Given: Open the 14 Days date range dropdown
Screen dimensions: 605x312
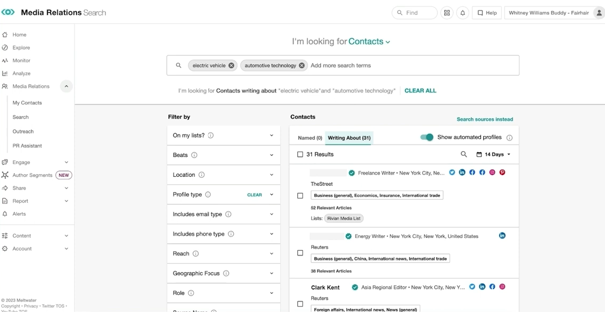Looking at the screenshot, I should 493,154.
